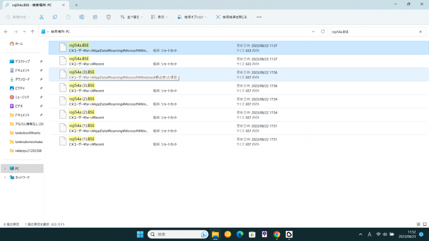Screen dimensions: 429x241
Task: Open the three-dot See more menu
Action: coord(259,17)
